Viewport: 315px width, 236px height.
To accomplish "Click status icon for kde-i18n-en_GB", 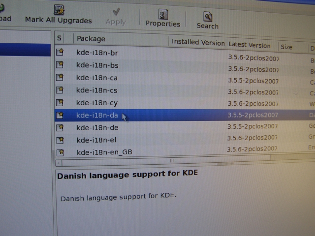I will (60, 152).
